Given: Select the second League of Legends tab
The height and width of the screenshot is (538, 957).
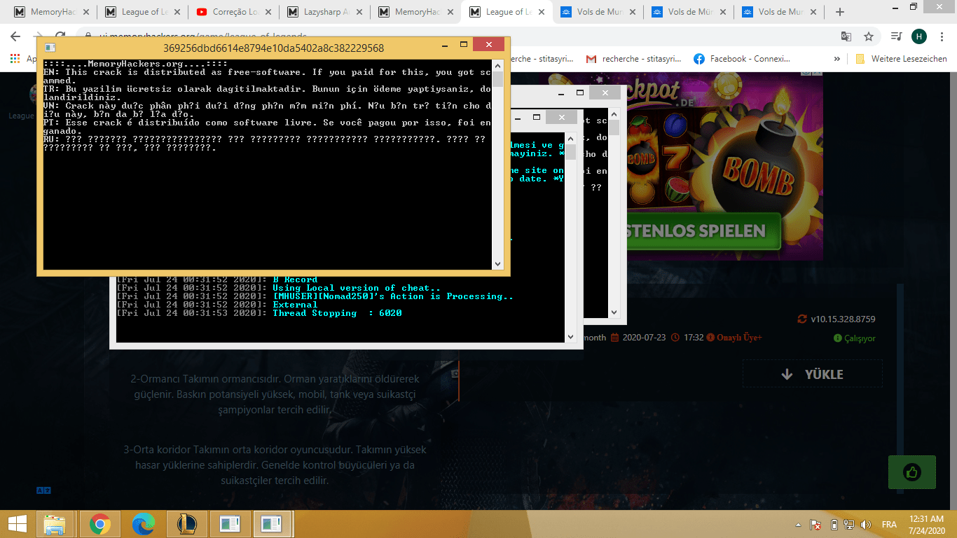Looking at the screenshot, I should (507, 12).
